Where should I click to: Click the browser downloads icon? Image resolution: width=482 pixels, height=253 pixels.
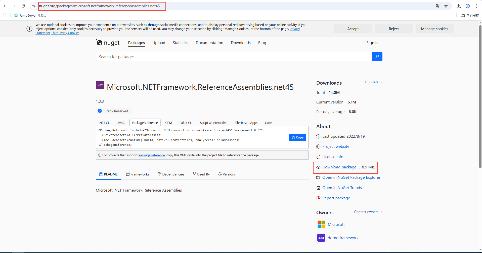[x=458, y=6]
